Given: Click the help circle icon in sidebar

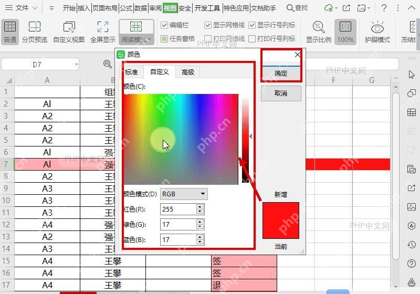Looking at the screenshot, I should (x=412, y=264).
